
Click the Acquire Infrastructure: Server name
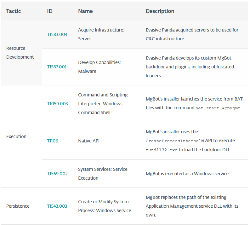point(101,34)
